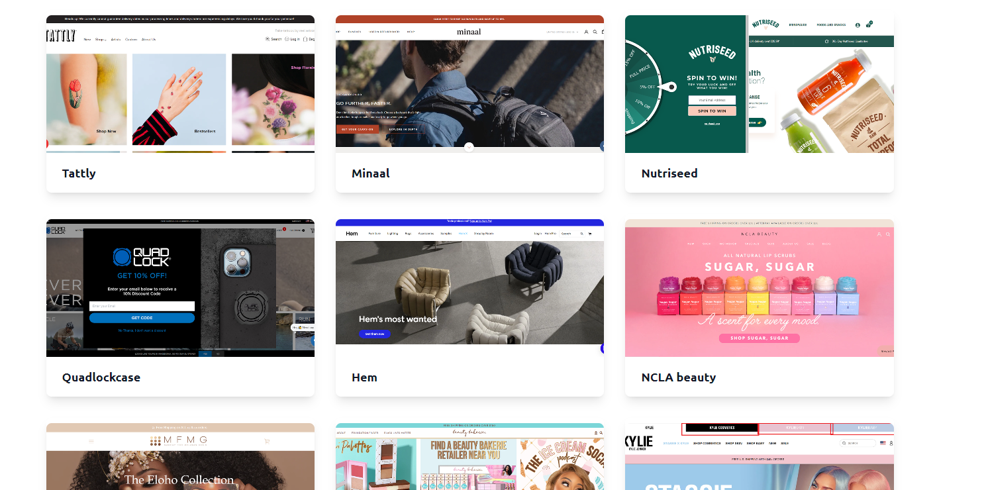Image resolution: width=984 pixels, height=490 pixels.
Task: Click the KYLIE logo in the Kylie preview
Action: coord(639,442)
